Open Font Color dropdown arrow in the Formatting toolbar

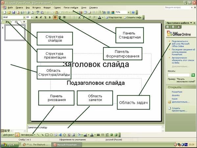[103, 17]
